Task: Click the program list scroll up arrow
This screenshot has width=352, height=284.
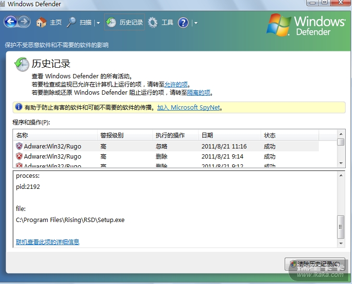Action: tap(341, 134)
